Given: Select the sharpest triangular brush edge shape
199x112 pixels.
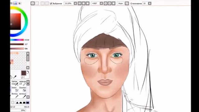Looking at the screenshot, I should pyautogui.click(x=17, y=102).
